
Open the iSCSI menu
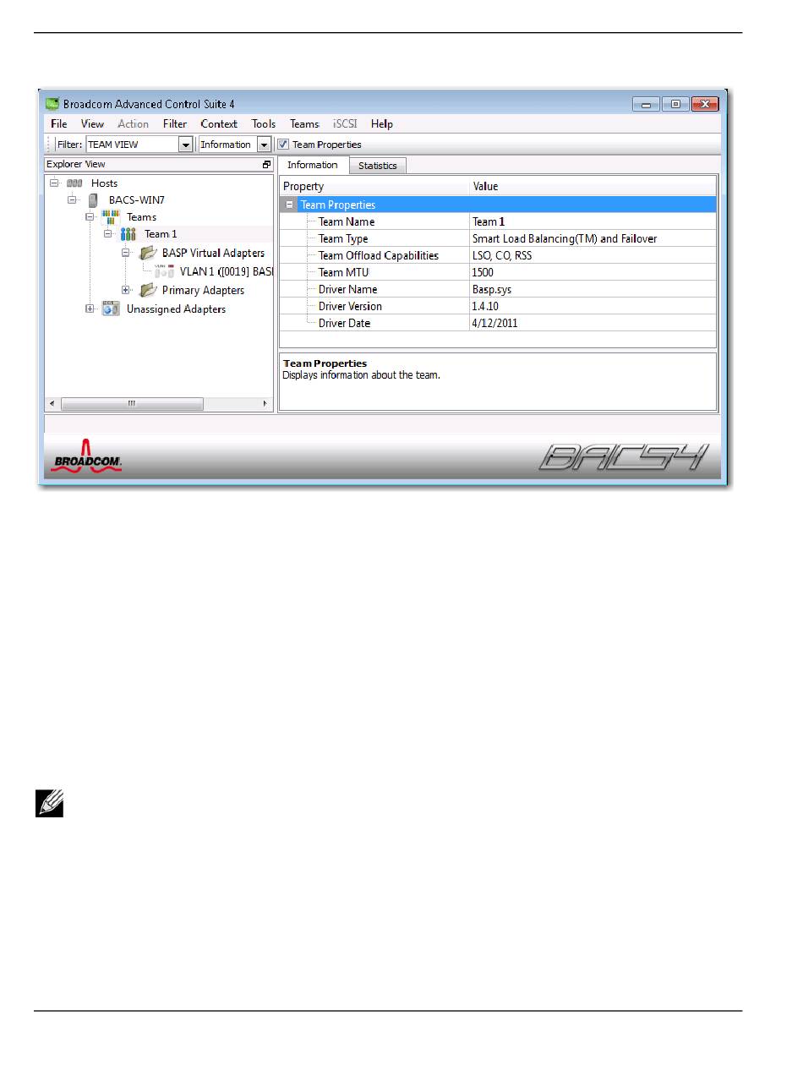click(345, 123)
